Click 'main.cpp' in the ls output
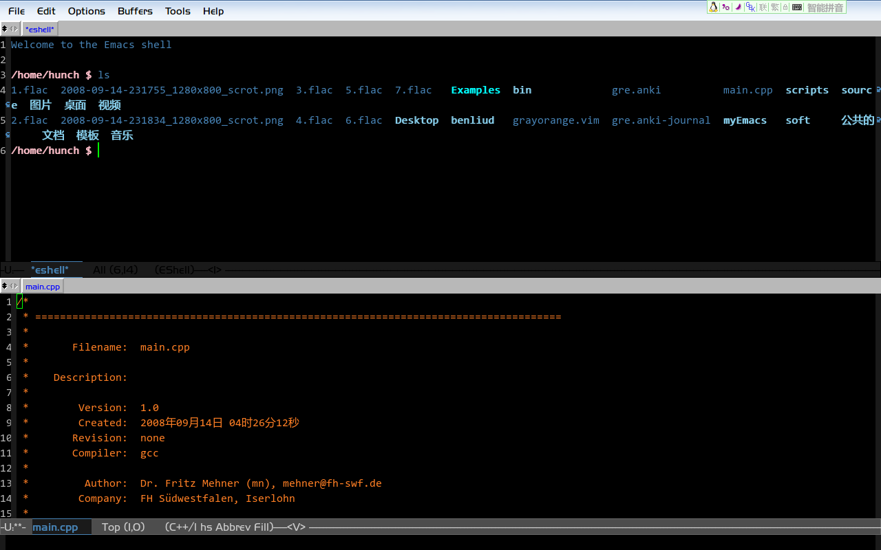The height and width of the screenshot is (550, 881). [x=747, y=90]
